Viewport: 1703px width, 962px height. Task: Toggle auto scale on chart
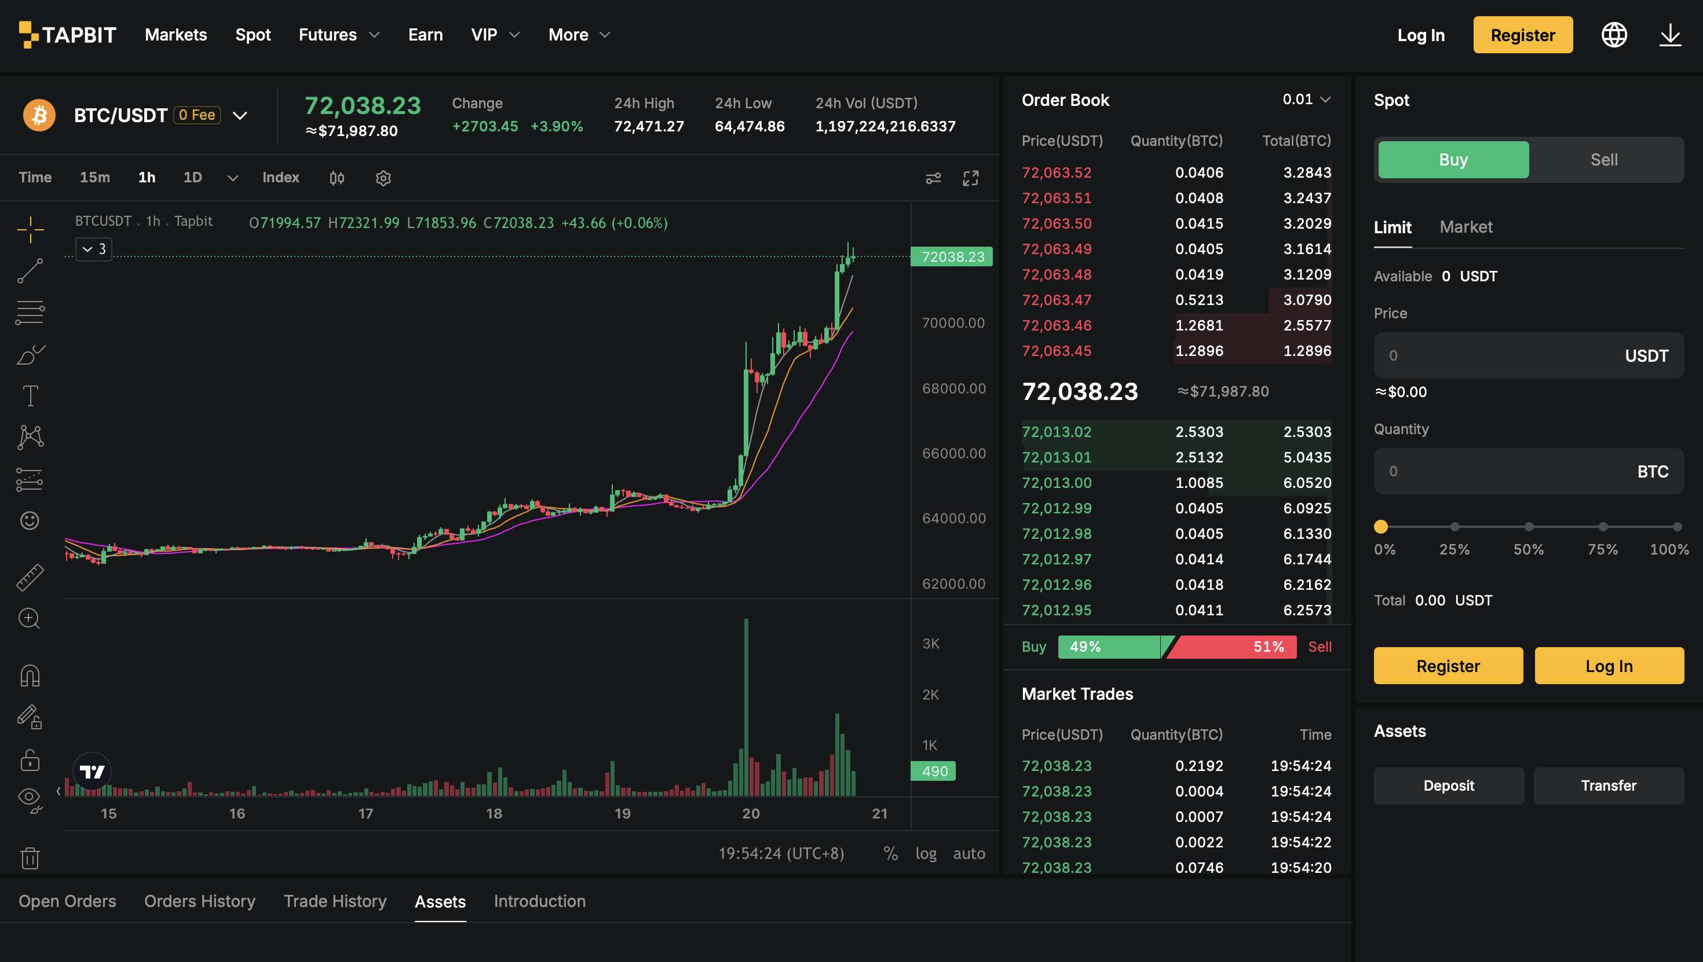coord(969,854)
